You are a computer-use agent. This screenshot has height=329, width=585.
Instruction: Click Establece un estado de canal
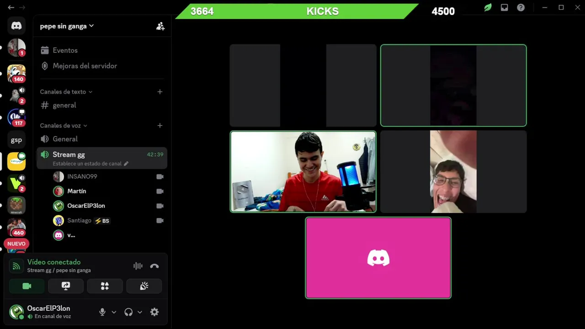point(87,164)
